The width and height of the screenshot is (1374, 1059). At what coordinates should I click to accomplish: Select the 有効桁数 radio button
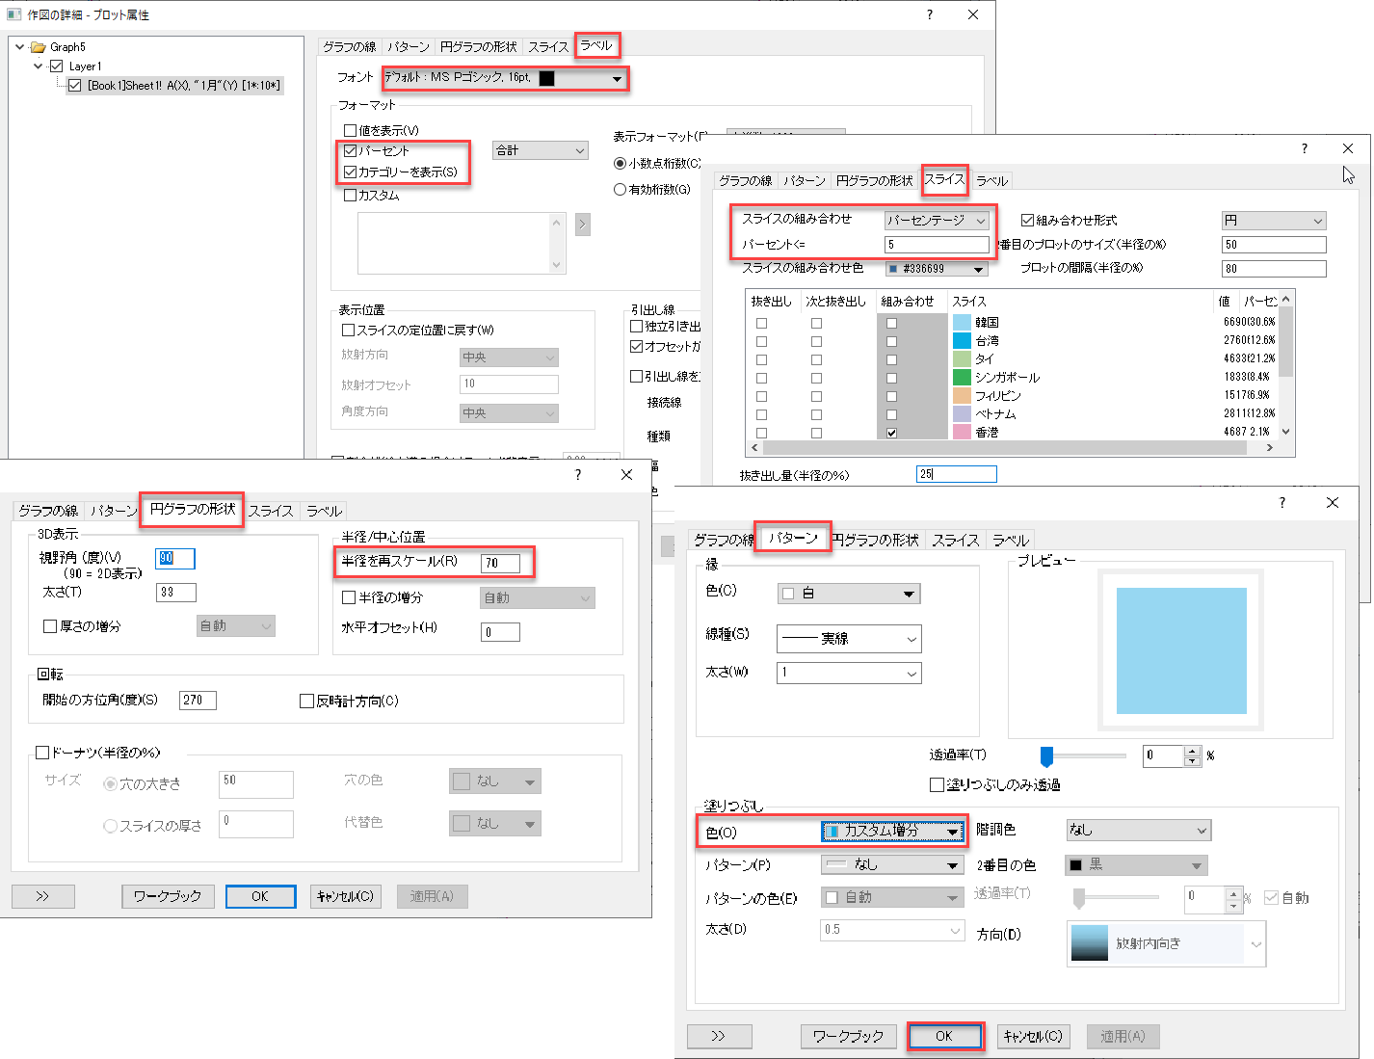(621, 190)
